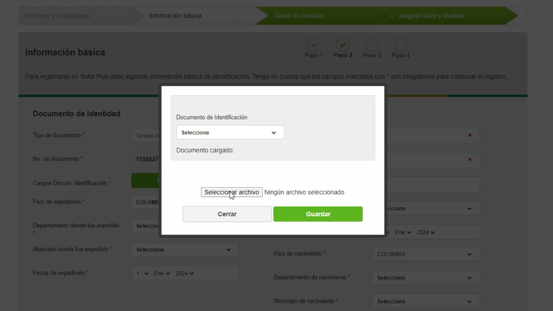Select the Paso 1 completed step icon
This screenshot has height=311, width=553.
click(314, 45)
